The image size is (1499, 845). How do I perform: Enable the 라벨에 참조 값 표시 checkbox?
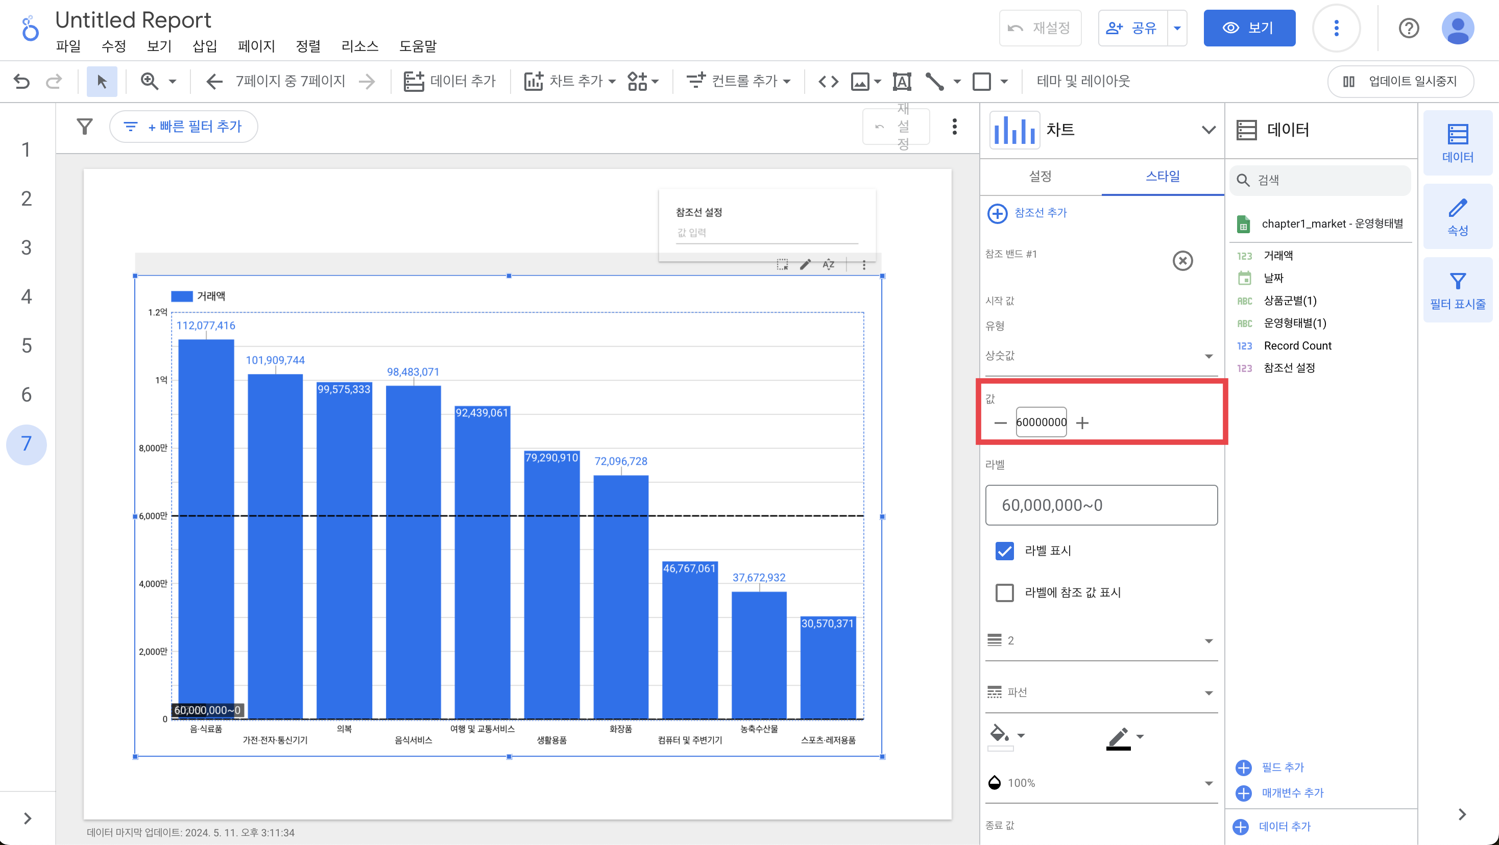pyautogui.click(x=1004, y=592)
